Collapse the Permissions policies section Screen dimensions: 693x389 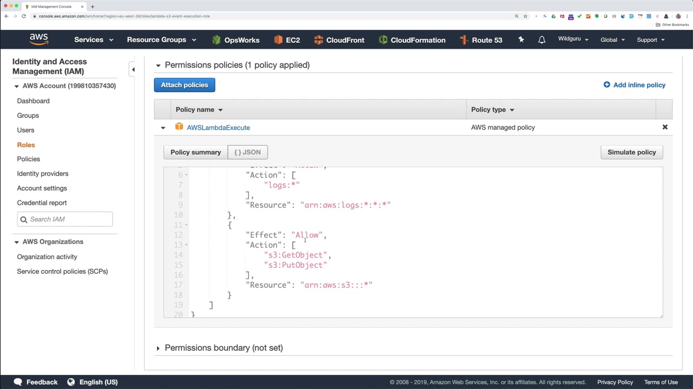pyautogui.click(x=158, y=65)
